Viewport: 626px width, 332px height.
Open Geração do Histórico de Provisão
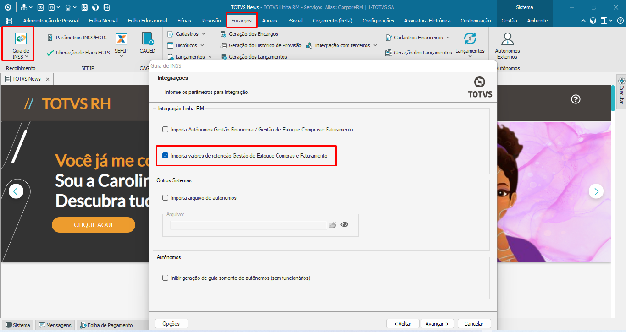(x=261, y=45)
